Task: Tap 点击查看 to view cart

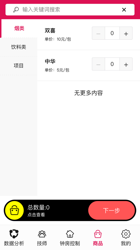Action: (36, 215)
